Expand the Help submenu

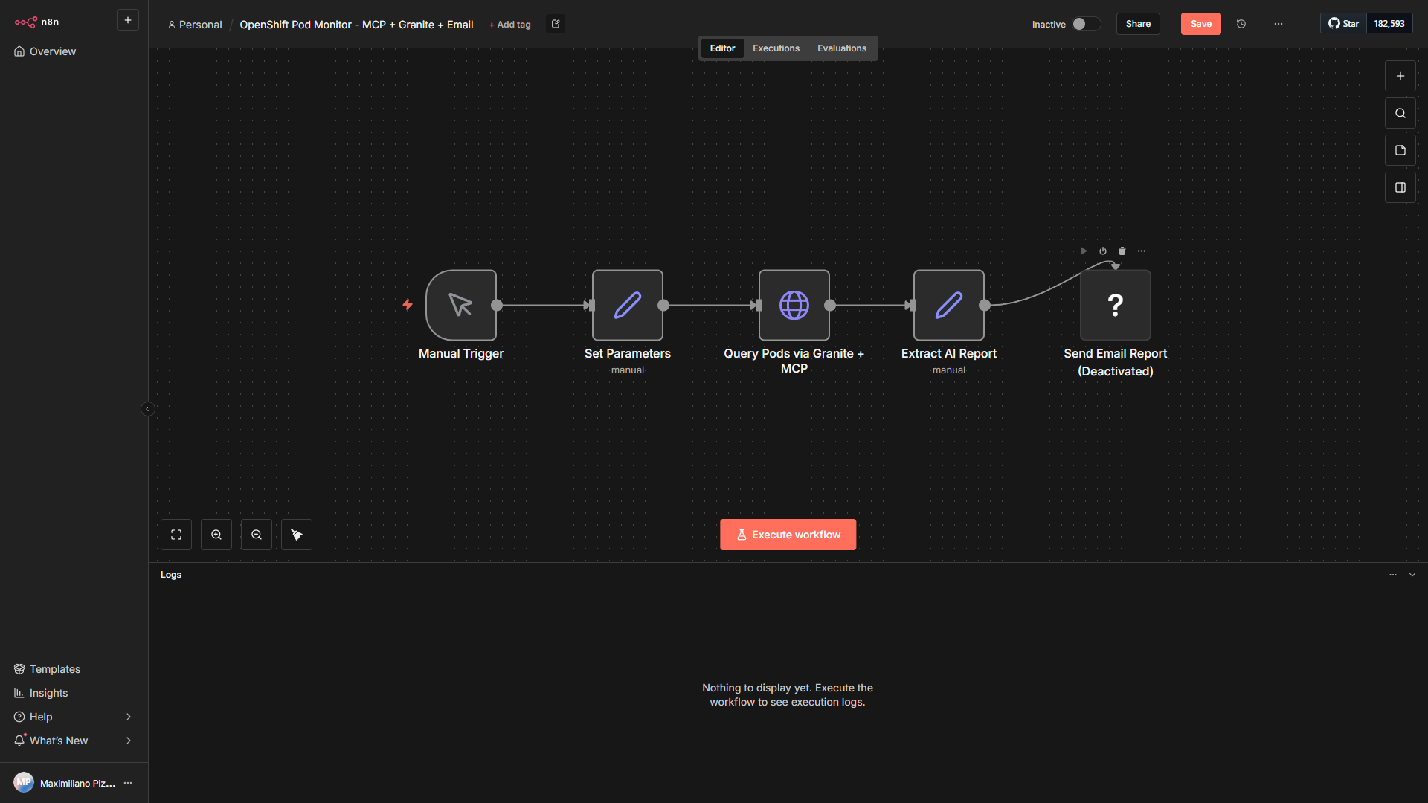coord(128,717)
